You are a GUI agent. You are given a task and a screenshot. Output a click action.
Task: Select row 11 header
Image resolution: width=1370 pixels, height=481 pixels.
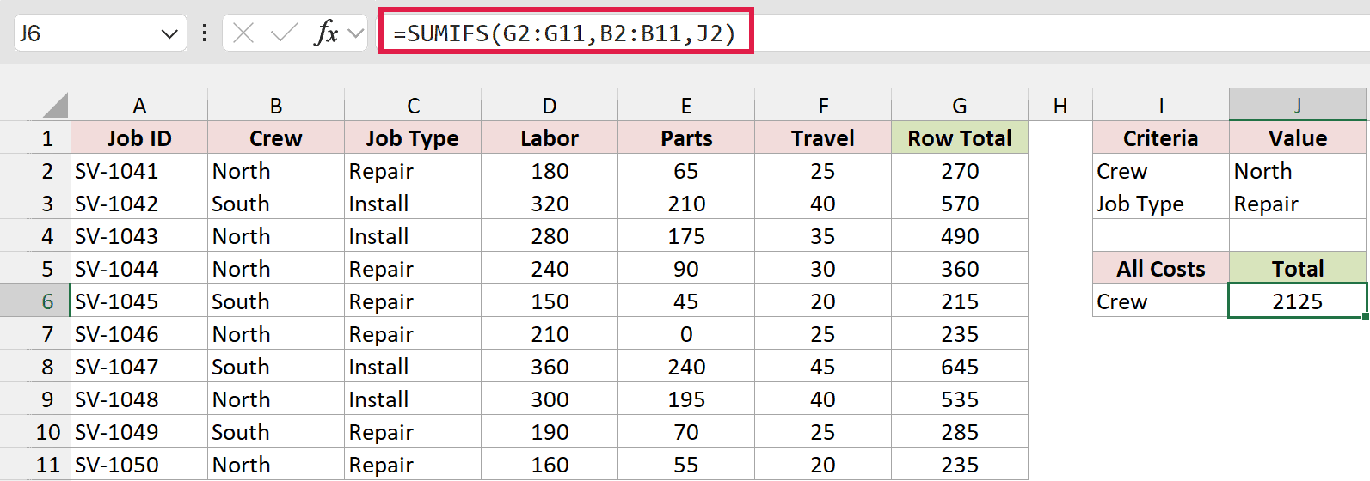point(35,465)
